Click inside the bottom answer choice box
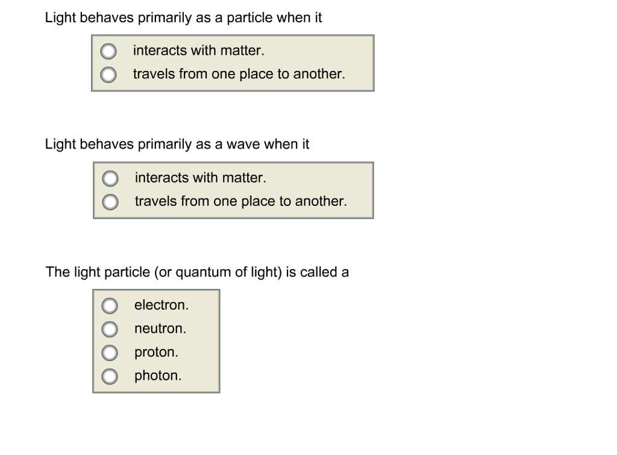The image size is (617, 455). (155, 341)
